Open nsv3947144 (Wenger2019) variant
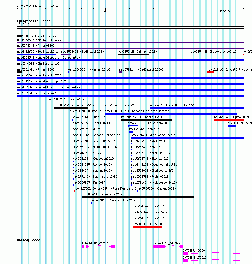The height and width of the screenshot is (264, 252). 151,153
